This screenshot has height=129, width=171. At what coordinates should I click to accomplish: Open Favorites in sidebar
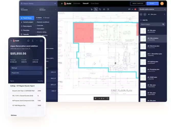click(x=25, y=30)
